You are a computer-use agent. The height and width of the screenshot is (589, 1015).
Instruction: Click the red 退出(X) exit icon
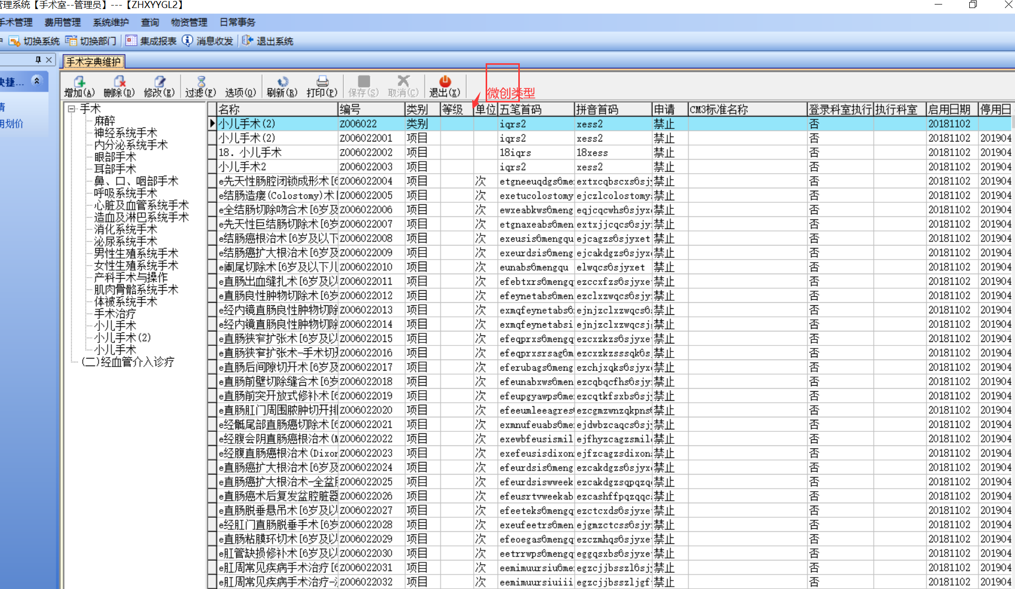444,82
